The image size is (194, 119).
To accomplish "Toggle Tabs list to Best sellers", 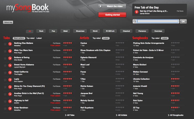I will (19, 38).
